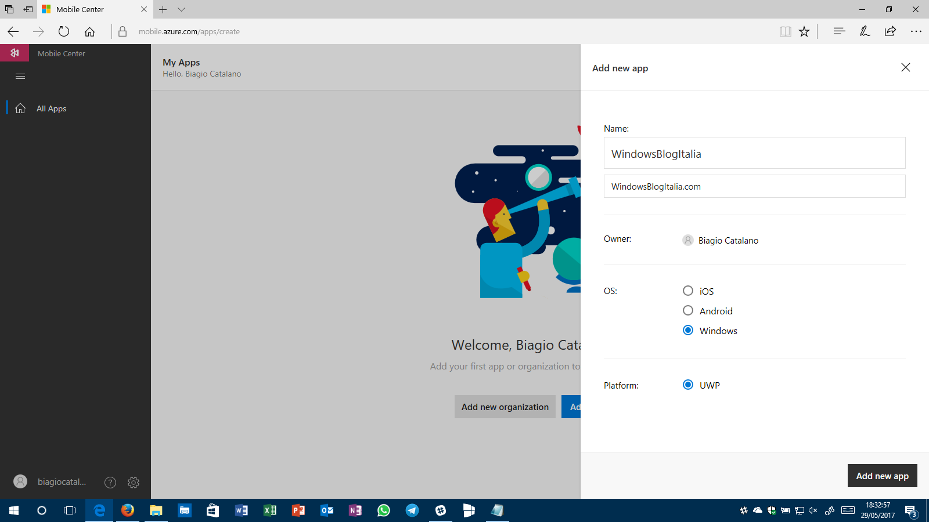Go to browser Home page

coord(89,31)
